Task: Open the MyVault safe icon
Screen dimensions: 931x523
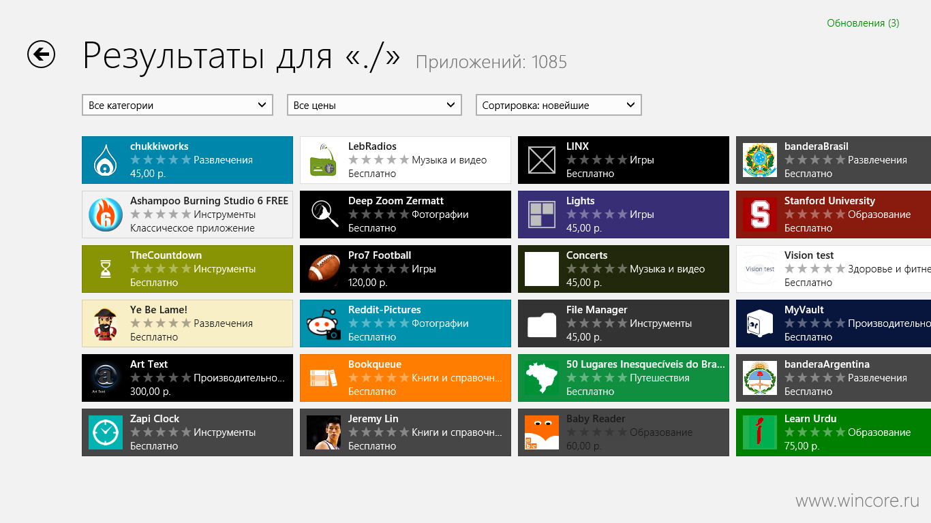Action: (x=760, y=323)
